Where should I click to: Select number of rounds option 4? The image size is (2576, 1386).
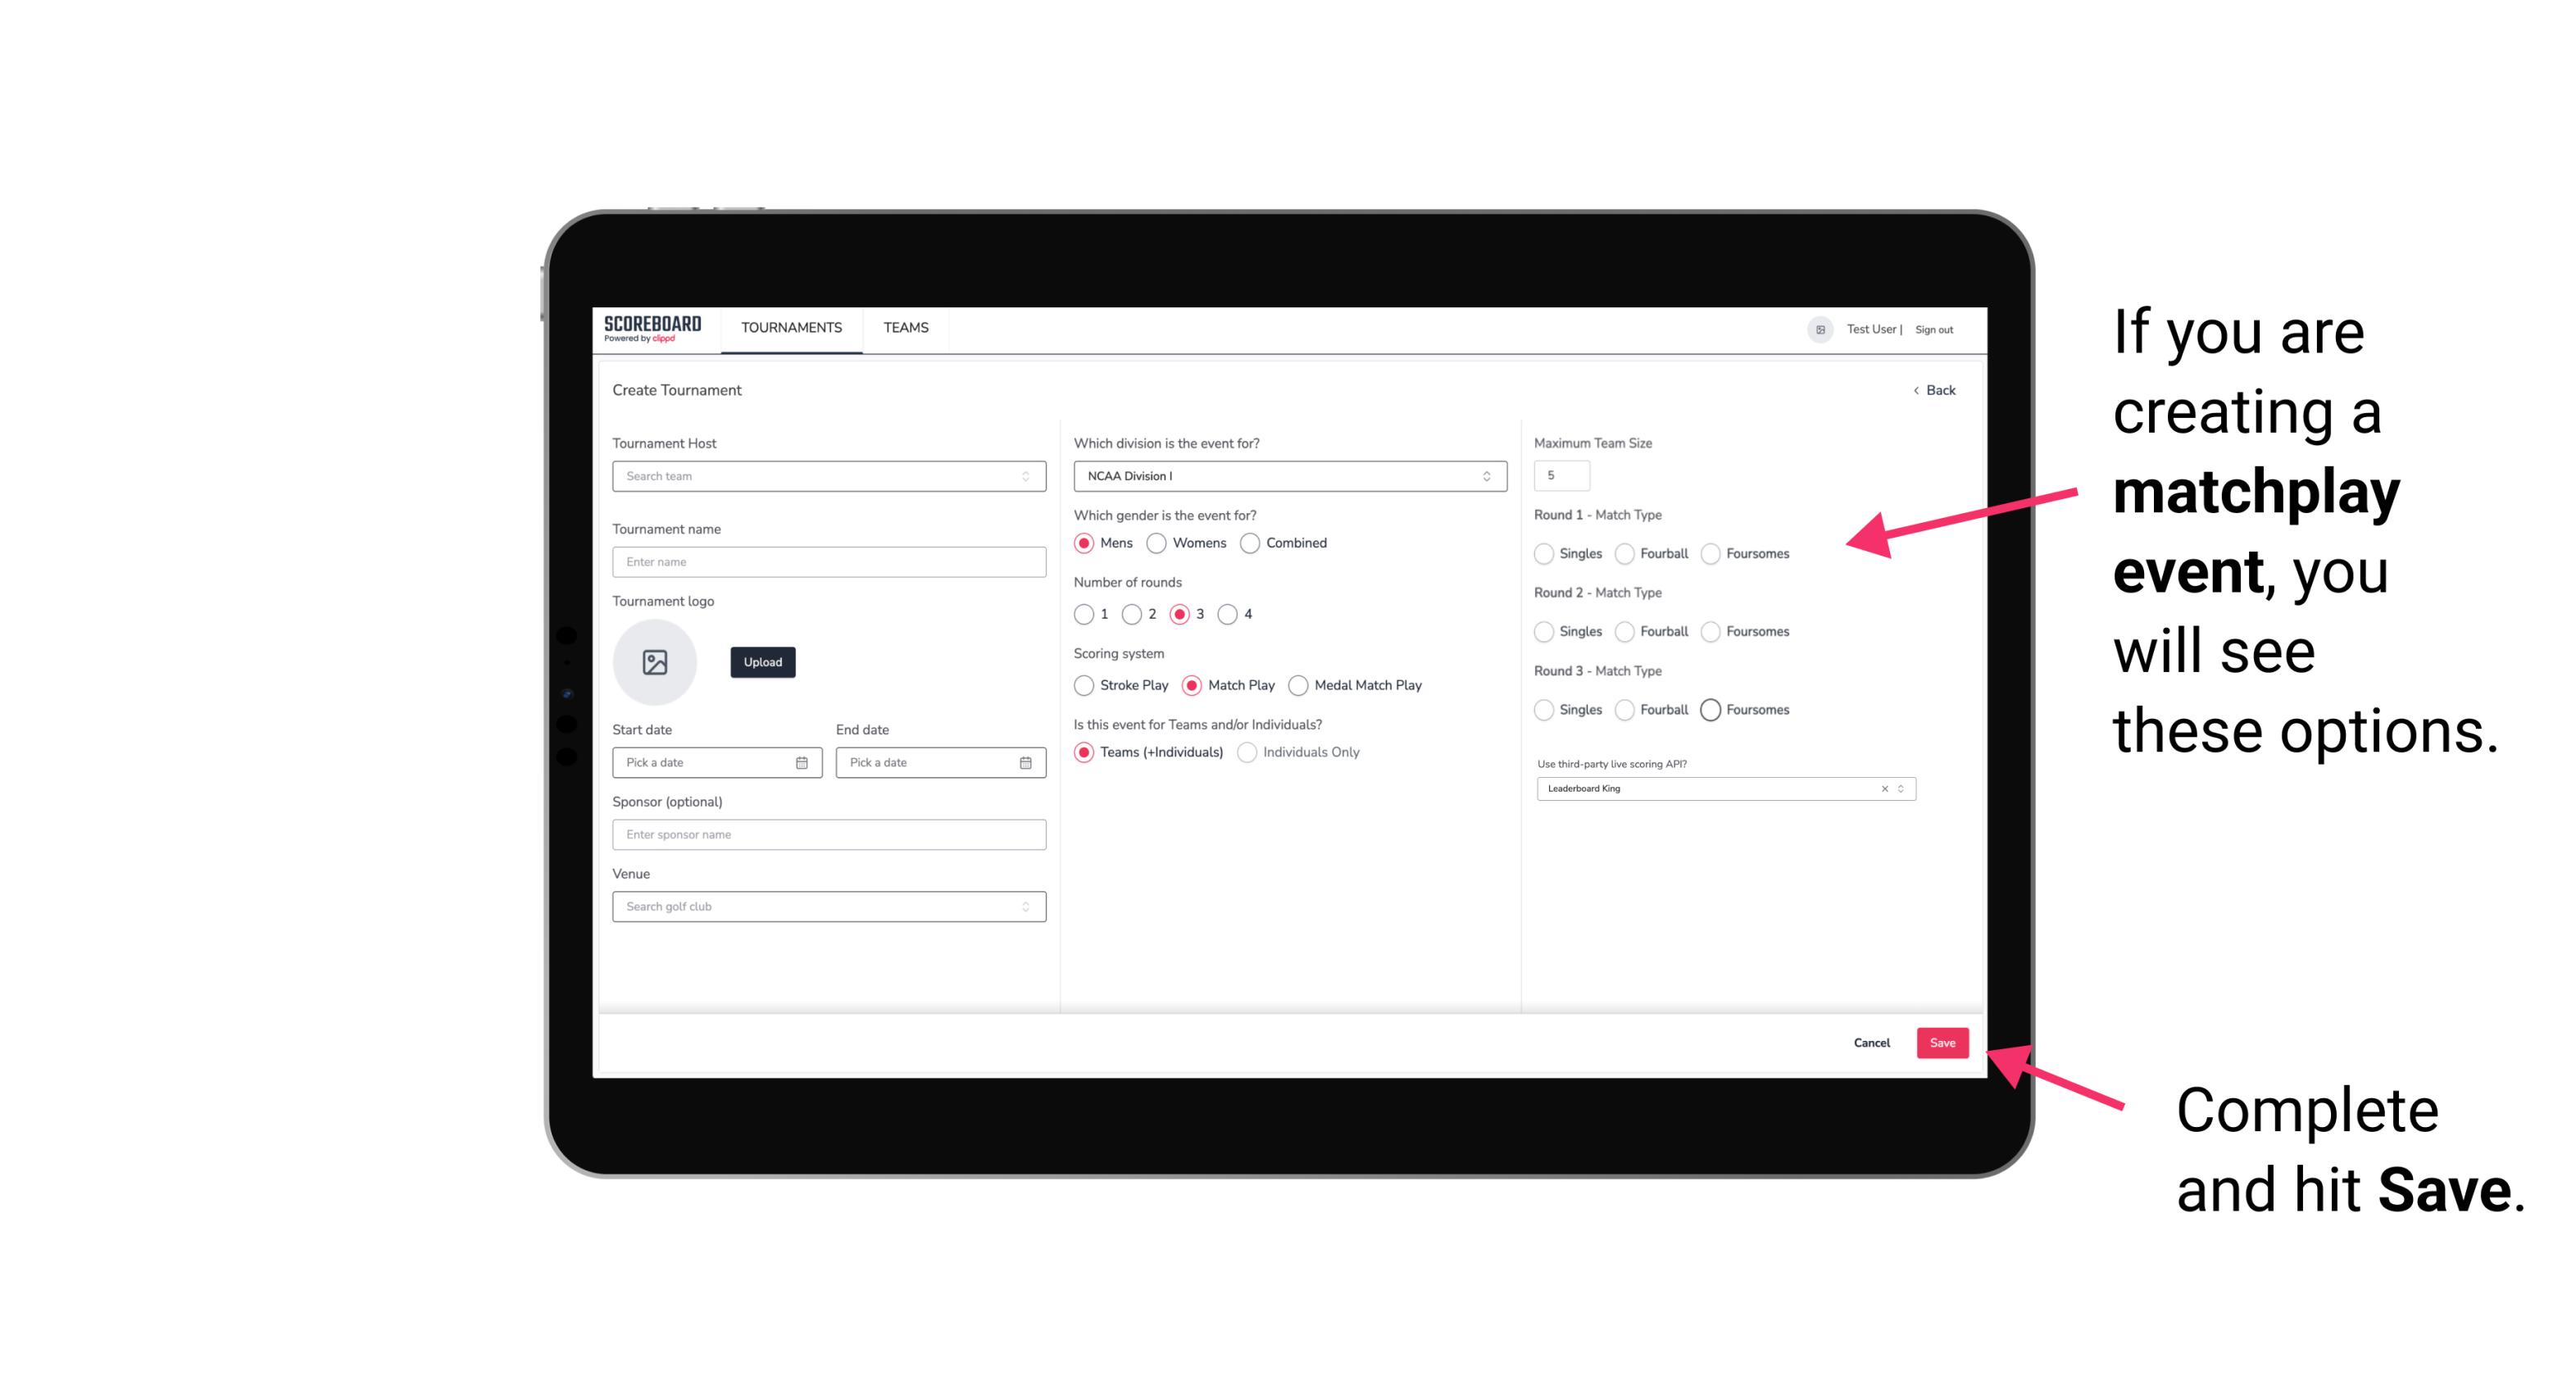click(1232, 615)
